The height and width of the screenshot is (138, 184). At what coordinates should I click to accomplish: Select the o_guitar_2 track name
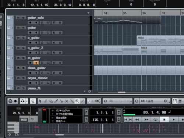(35, 48)
